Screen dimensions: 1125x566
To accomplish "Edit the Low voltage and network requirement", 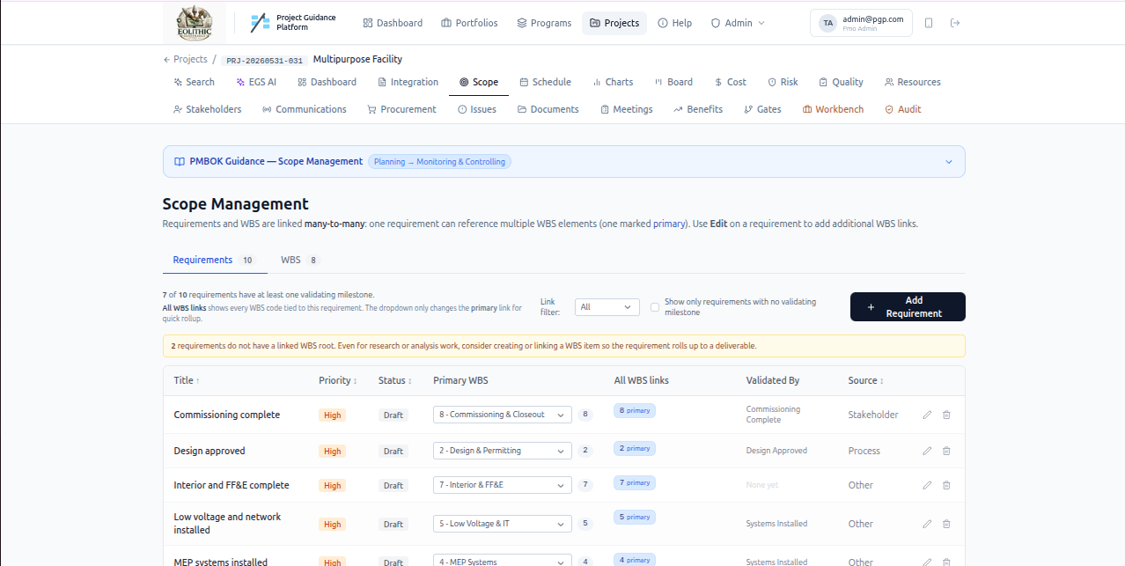I will pyautogui.click(x=927, y=524).
